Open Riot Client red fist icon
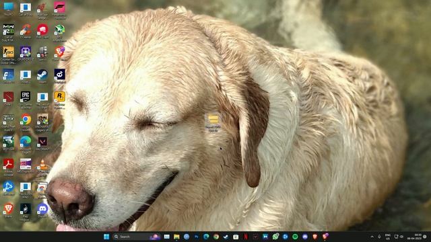This screenshot has height=242, width=431. (42, 31)
